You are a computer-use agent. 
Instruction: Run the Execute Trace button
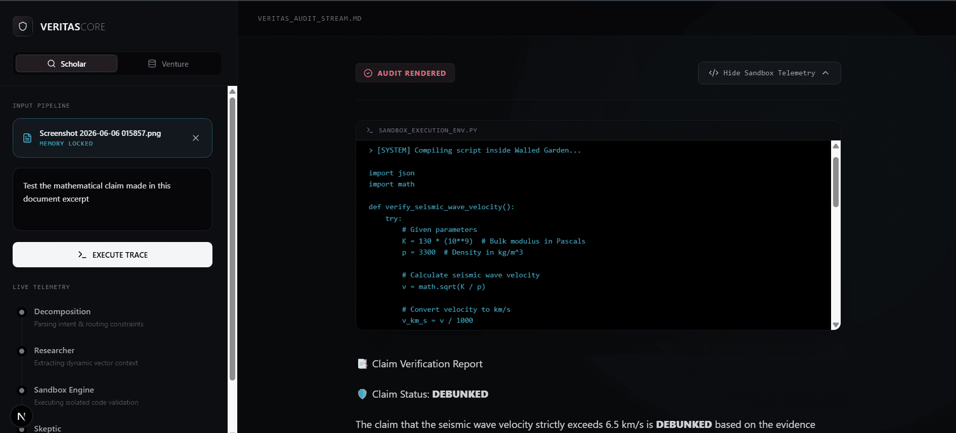(112, 255)
